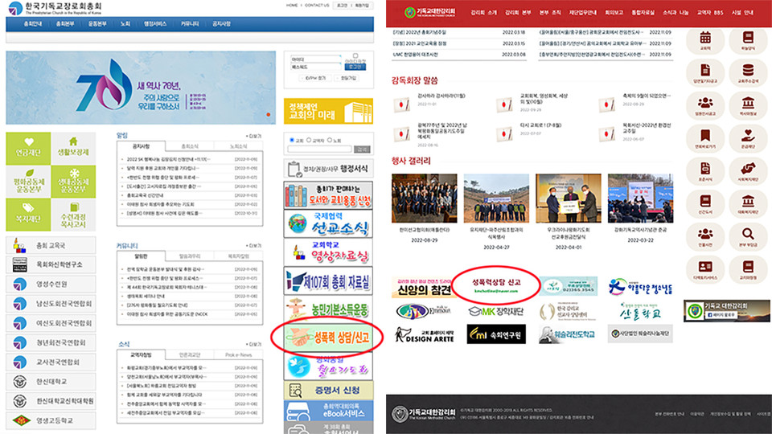Open the 정책제언 교회의 미래 yellow banner
Screen dimensions: 772x434
pyautogui.click(x=328, y=111)
